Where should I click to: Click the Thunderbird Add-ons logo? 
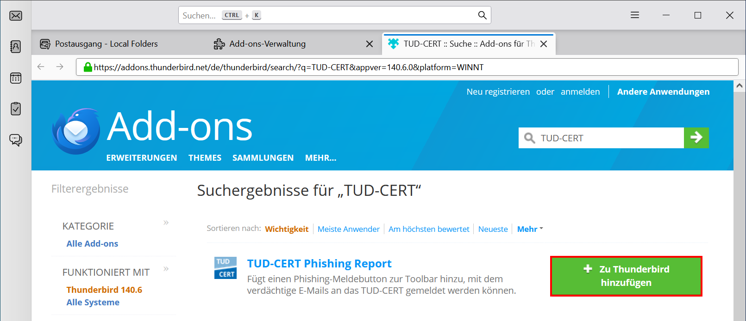click(x=76, y=131)
